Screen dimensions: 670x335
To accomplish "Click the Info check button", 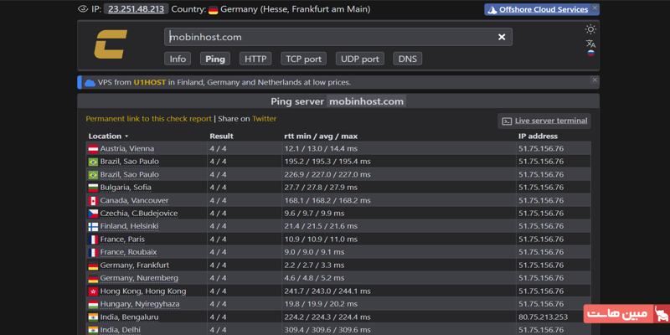I will point(178,59).
